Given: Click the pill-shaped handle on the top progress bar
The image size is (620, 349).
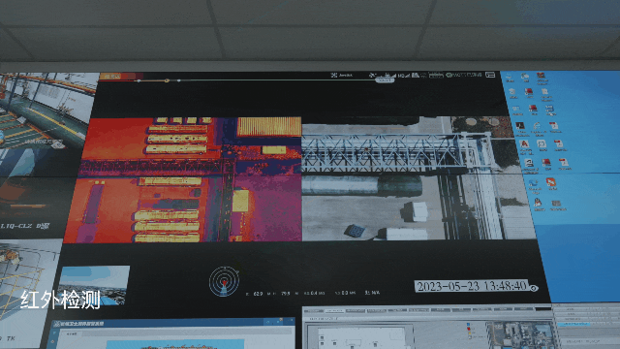Looking at the screenshot, I should (x=385, y=79).
